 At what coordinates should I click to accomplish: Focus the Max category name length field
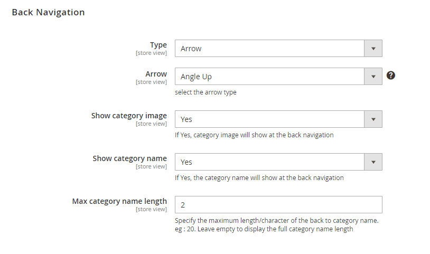tap(278, 205)
